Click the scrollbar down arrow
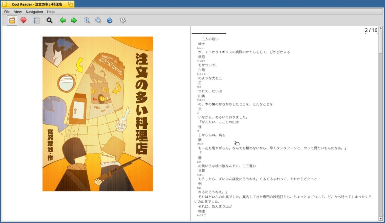Image resolution: width=385 pixels, height=223 pixels. (x=381, y=219)
